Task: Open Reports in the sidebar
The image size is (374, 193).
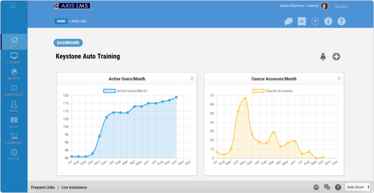Action: point(14,75)
